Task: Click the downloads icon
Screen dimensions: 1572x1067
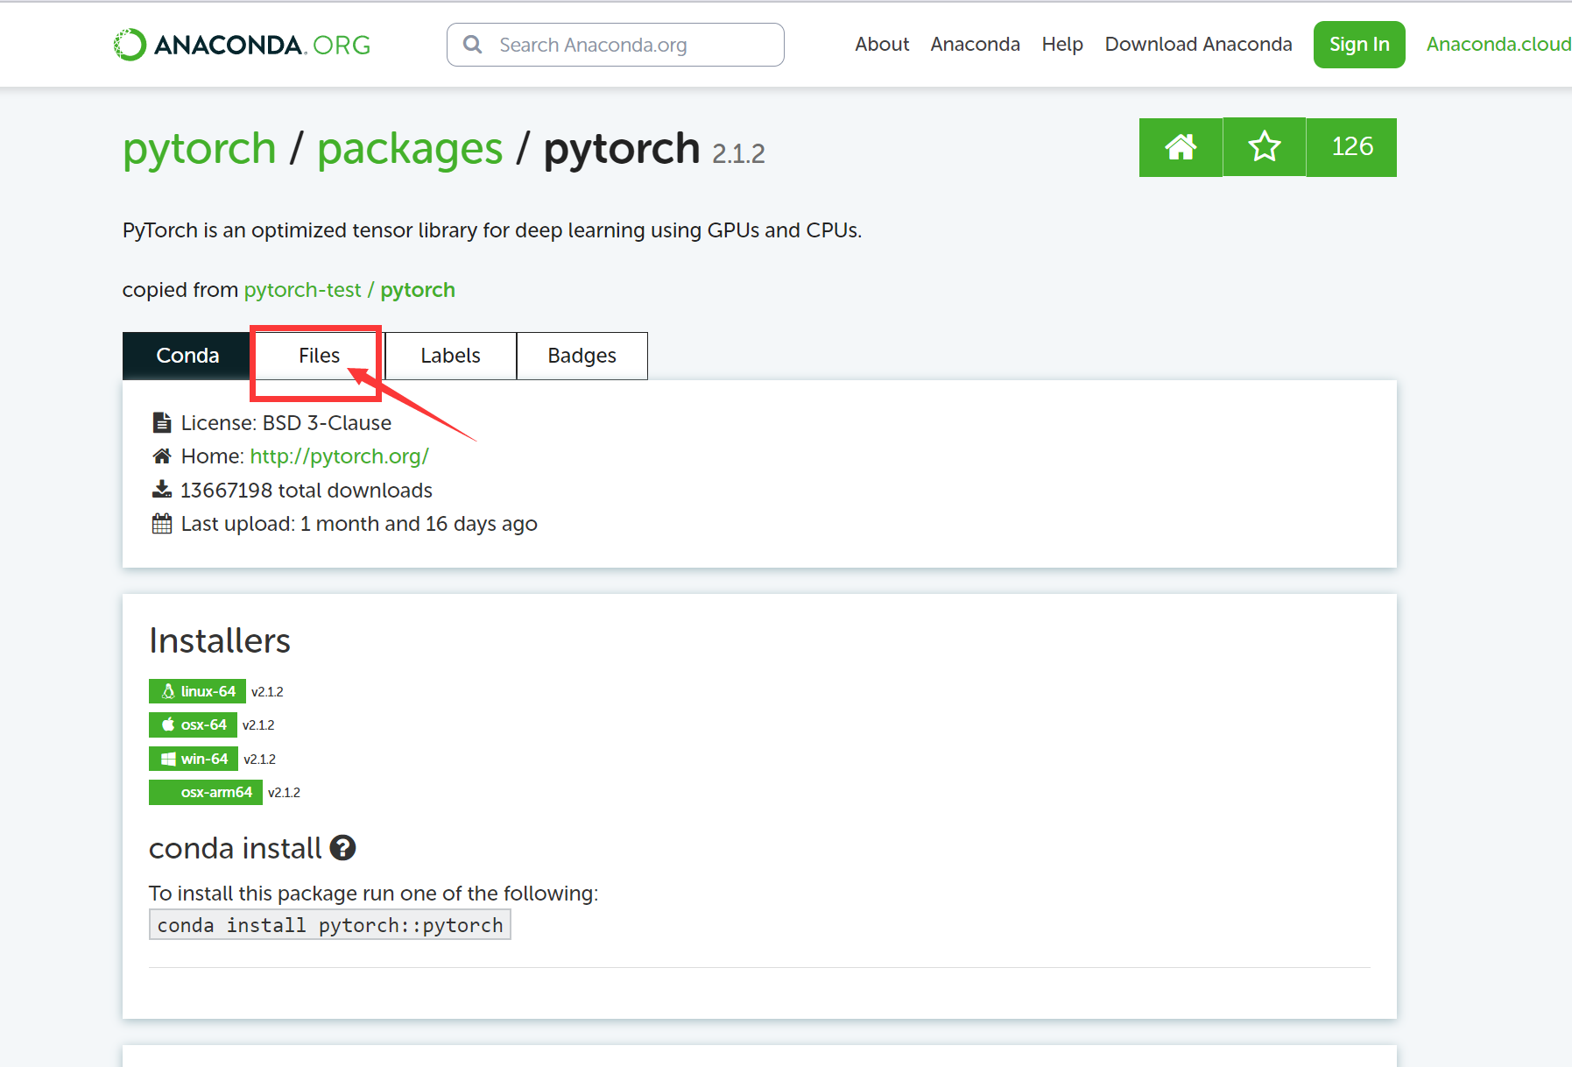Action: point(162,490)
